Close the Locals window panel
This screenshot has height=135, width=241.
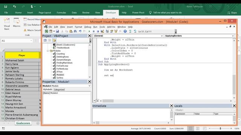[234, 106]
